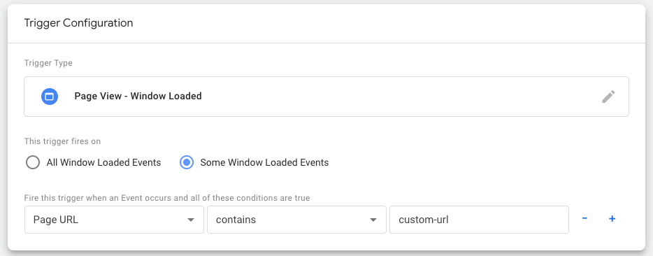Select the Some Window Loaded Events radio circle
653x256 pixels.
tap(187, 162)
